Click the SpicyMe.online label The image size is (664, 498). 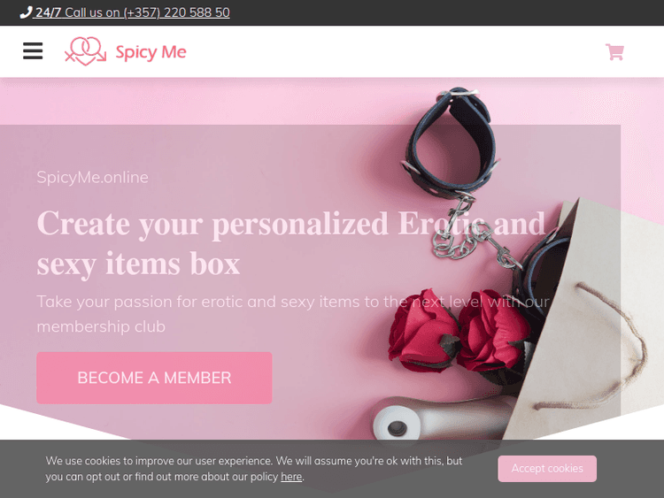92,177
